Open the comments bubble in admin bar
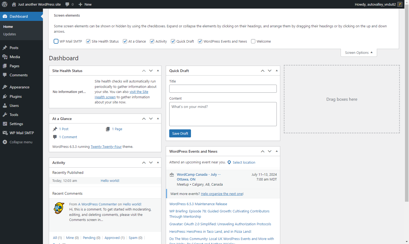This screenshot has height=244, width=409. 67,4
